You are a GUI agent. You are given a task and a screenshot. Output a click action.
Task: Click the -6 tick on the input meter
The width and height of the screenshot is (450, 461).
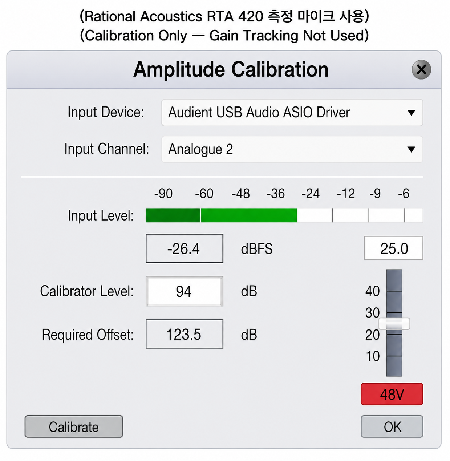404,194
